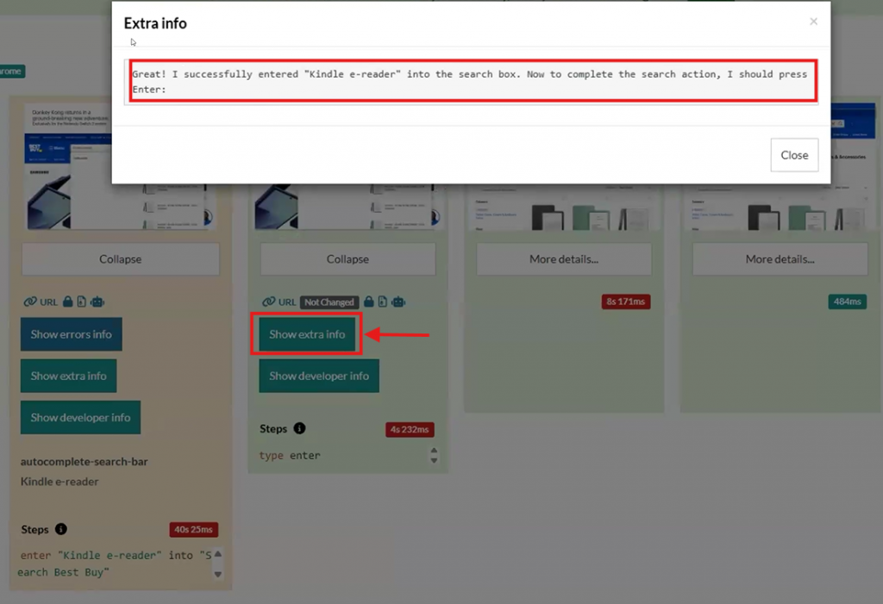Click the lock icon in second step card
Image resolution: width=883 pixels, height=604 pixels.
pyautogui.click(x=368, y=302)
